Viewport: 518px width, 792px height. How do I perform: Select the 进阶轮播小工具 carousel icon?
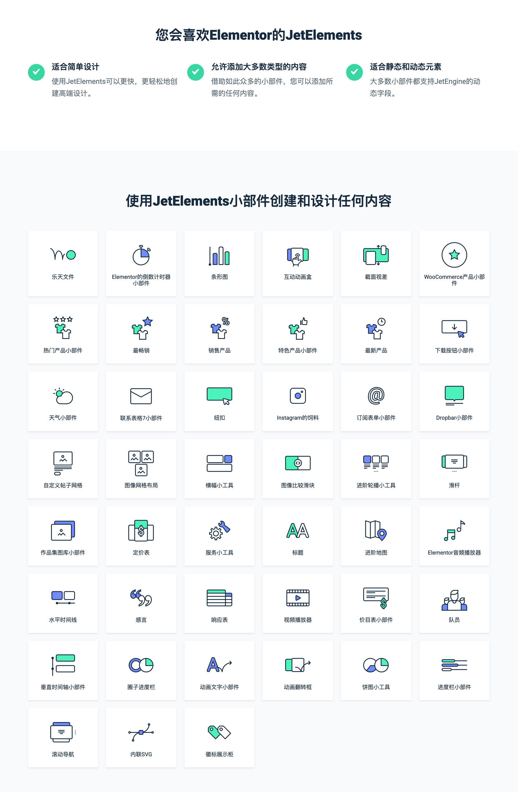click(x=376, y=464)
